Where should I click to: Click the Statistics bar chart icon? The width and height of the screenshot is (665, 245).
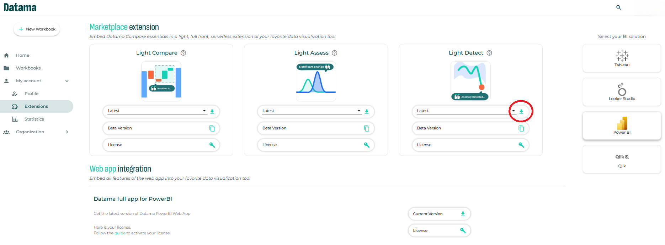(15, 119)
